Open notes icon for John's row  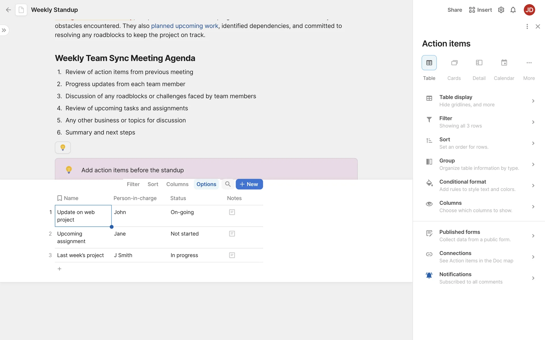(x=232, y=212)
